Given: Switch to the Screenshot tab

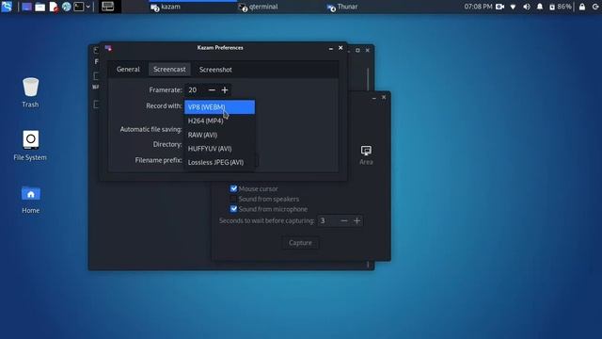Looking at the screenshot, I should [215, 70].
